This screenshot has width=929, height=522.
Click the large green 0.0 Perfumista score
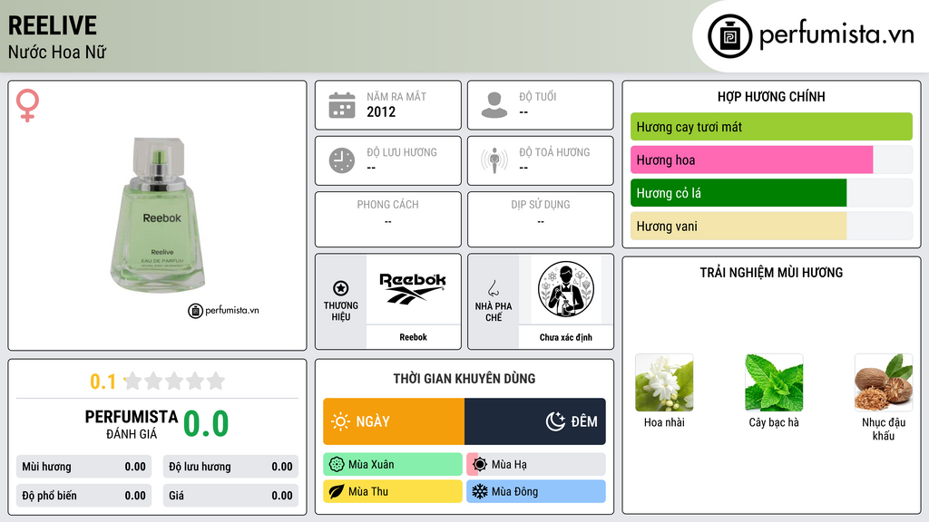pyautogui.click(x=206, y=424)
